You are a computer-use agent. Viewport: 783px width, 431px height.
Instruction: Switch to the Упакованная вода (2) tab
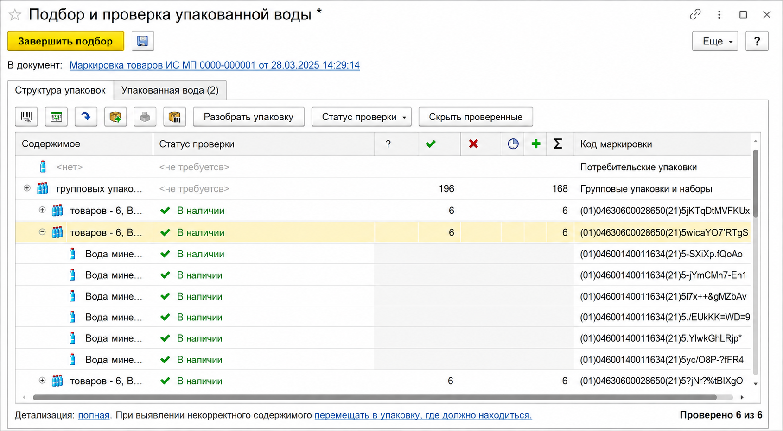click(170, 90)
